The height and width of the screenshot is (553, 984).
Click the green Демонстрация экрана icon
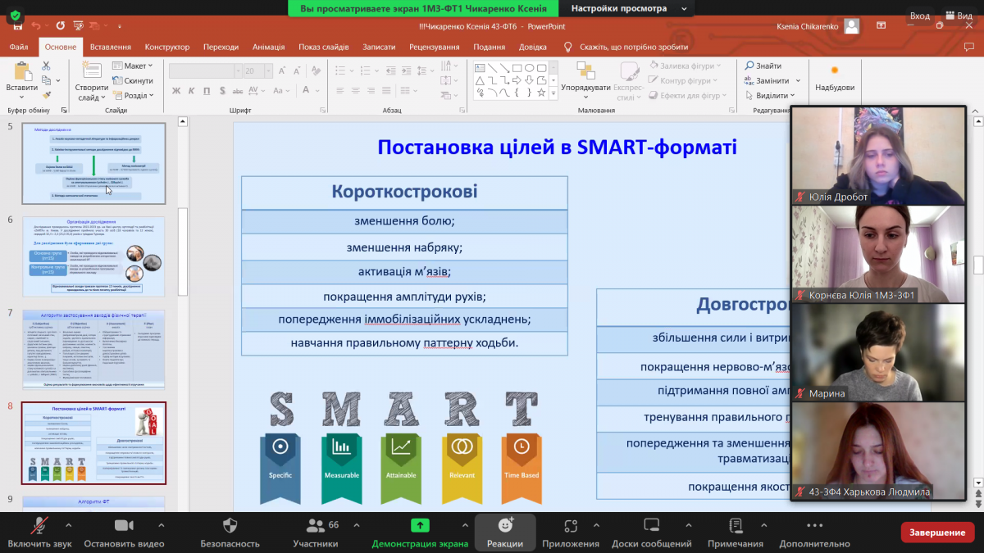(x=420, y=525)
